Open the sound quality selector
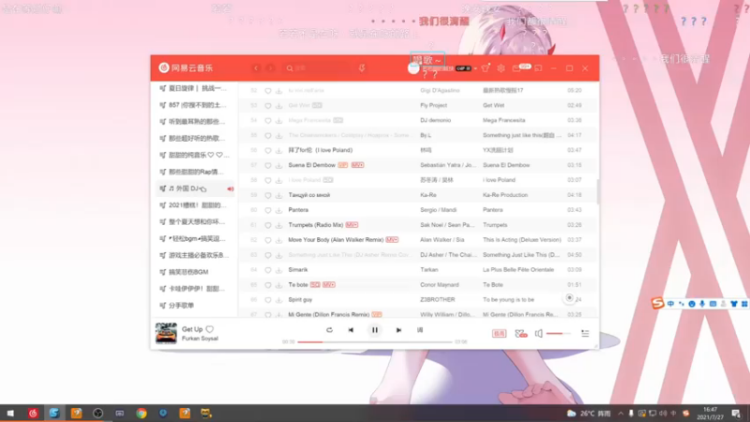 499,333
